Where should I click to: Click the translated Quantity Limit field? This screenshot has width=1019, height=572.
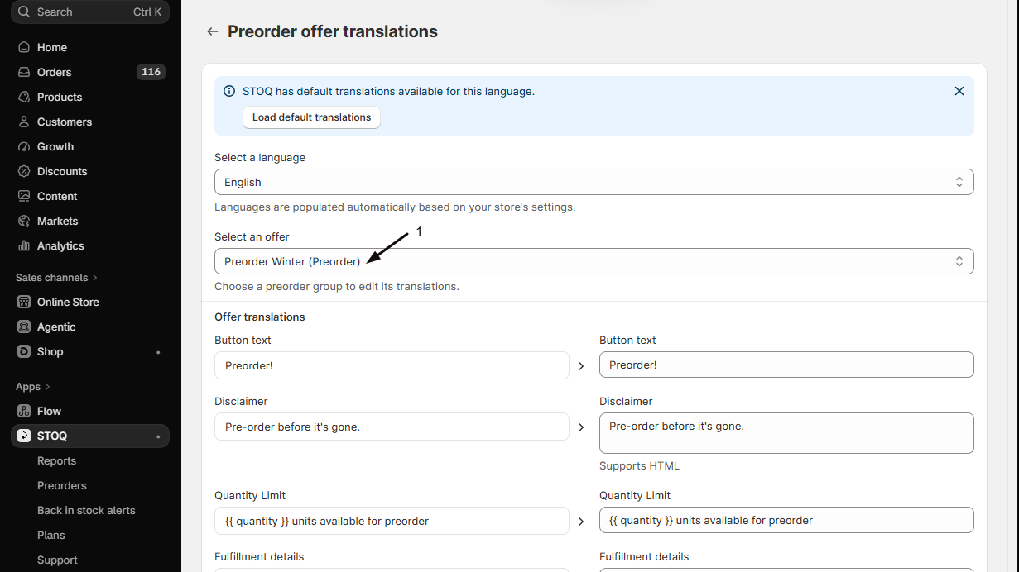pyautogui.click(x=786, y=520)
